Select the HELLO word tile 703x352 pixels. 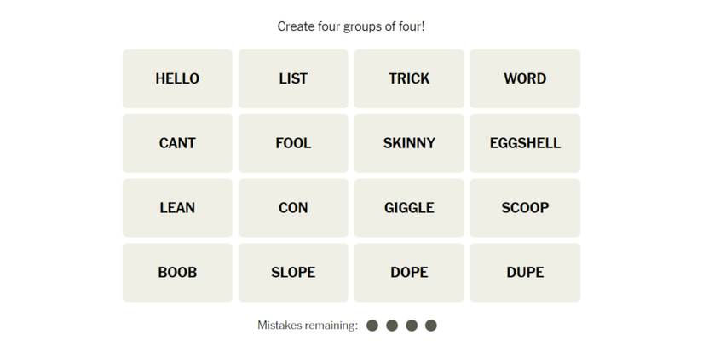pyautogui.click(x=177, y=78)
